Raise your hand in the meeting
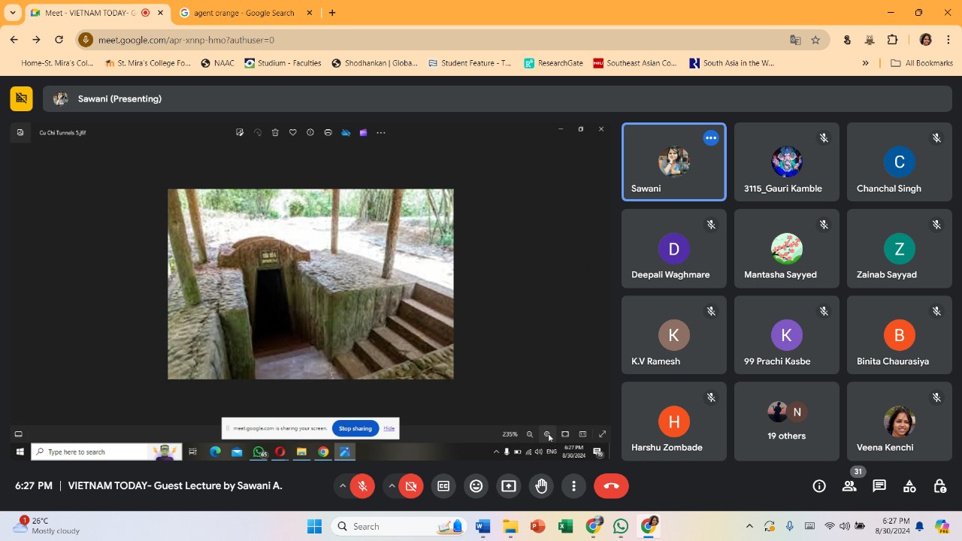Image resolution: width=962 pixels, height=541 pixels. tap(541, 486)
